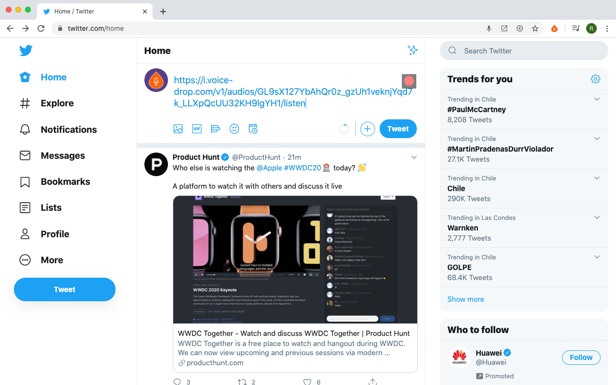Open the Warnken trend

tap(462, 228)
